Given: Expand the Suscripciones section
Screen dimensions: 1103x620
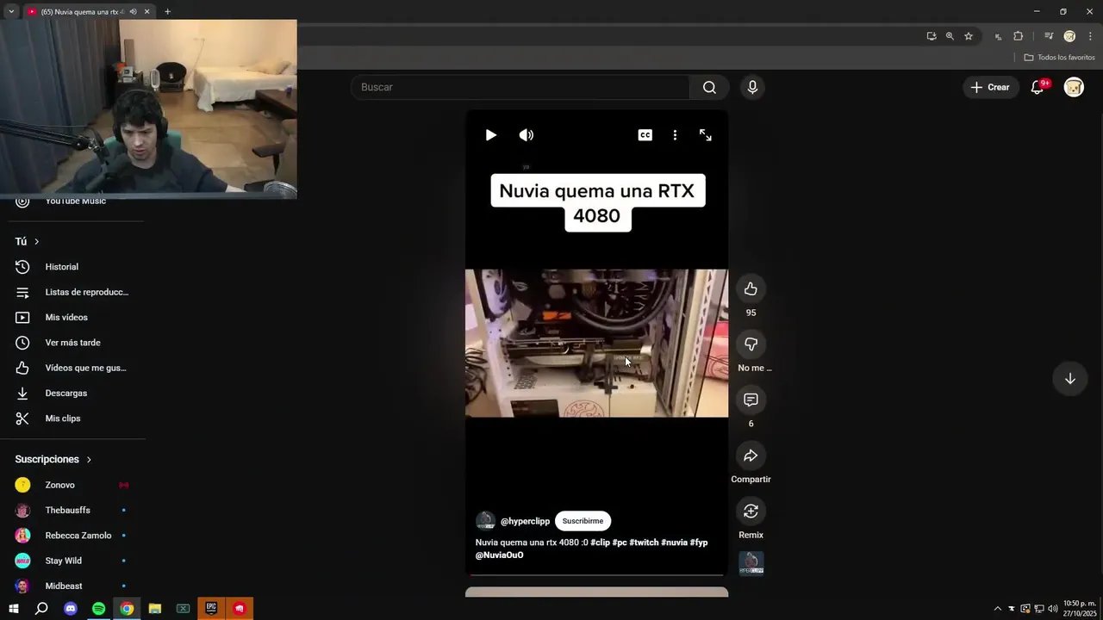Looking at the screenshot, I should [53, 460].
